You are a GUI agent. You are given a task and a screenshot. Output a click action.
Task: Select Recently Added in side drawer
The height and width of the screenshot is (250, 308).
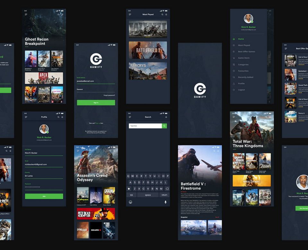pos(245,77)
